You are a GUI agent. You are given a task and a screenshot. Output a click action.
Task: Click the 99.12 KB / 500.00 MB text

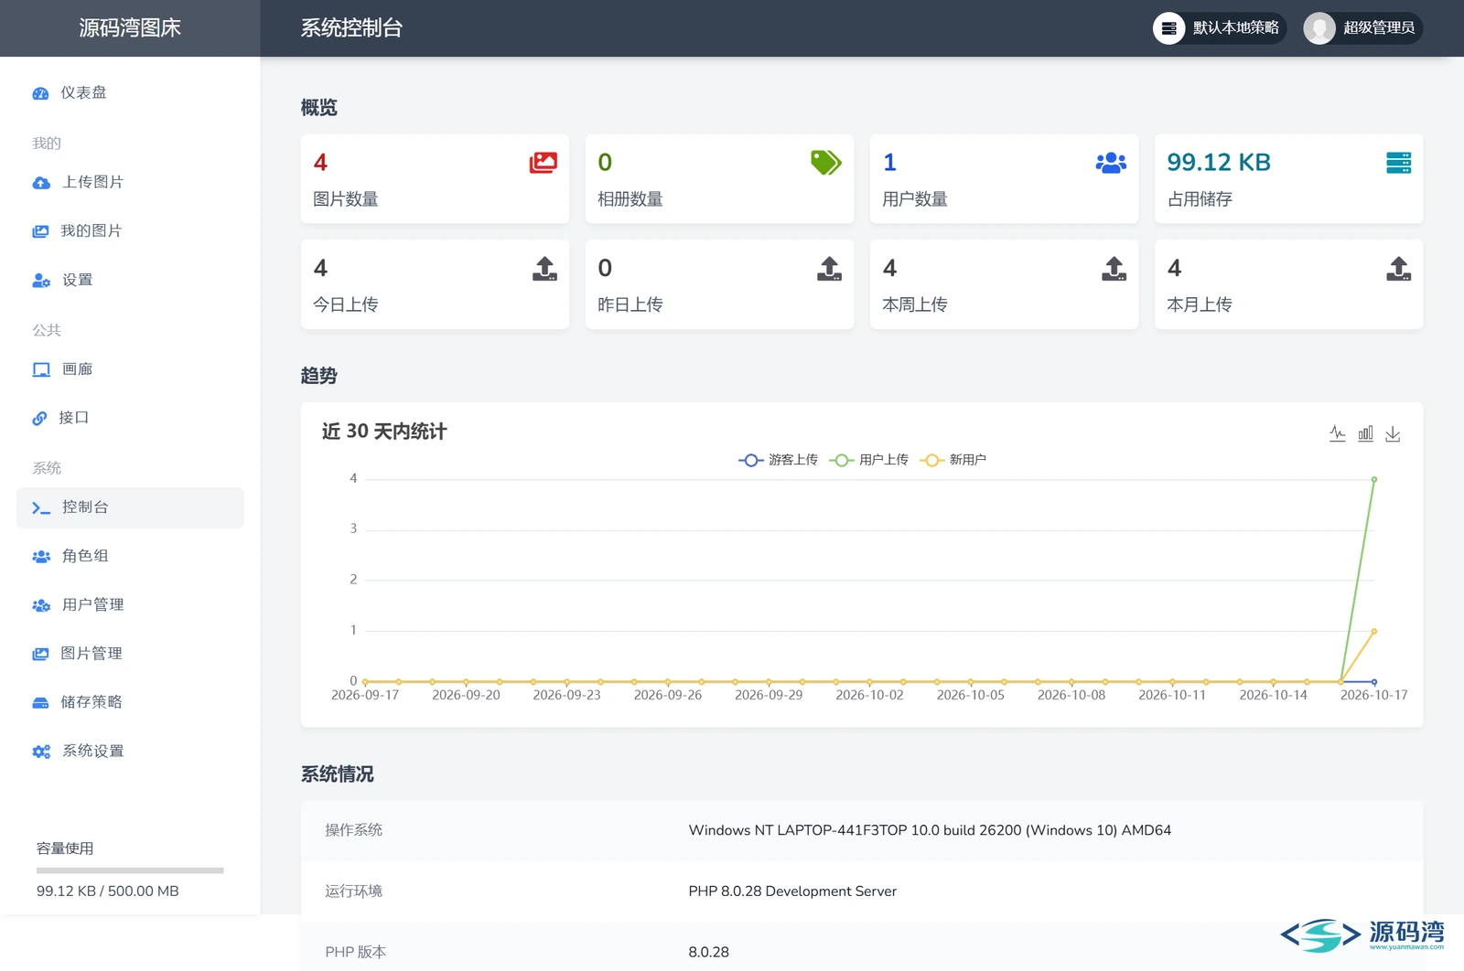point(108,891)
